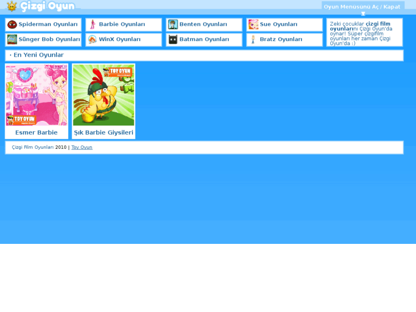Image resolution: width=416 pixels, height=312 pixels.
Task: Click the Spiderman mask icon
Action: 12,25
